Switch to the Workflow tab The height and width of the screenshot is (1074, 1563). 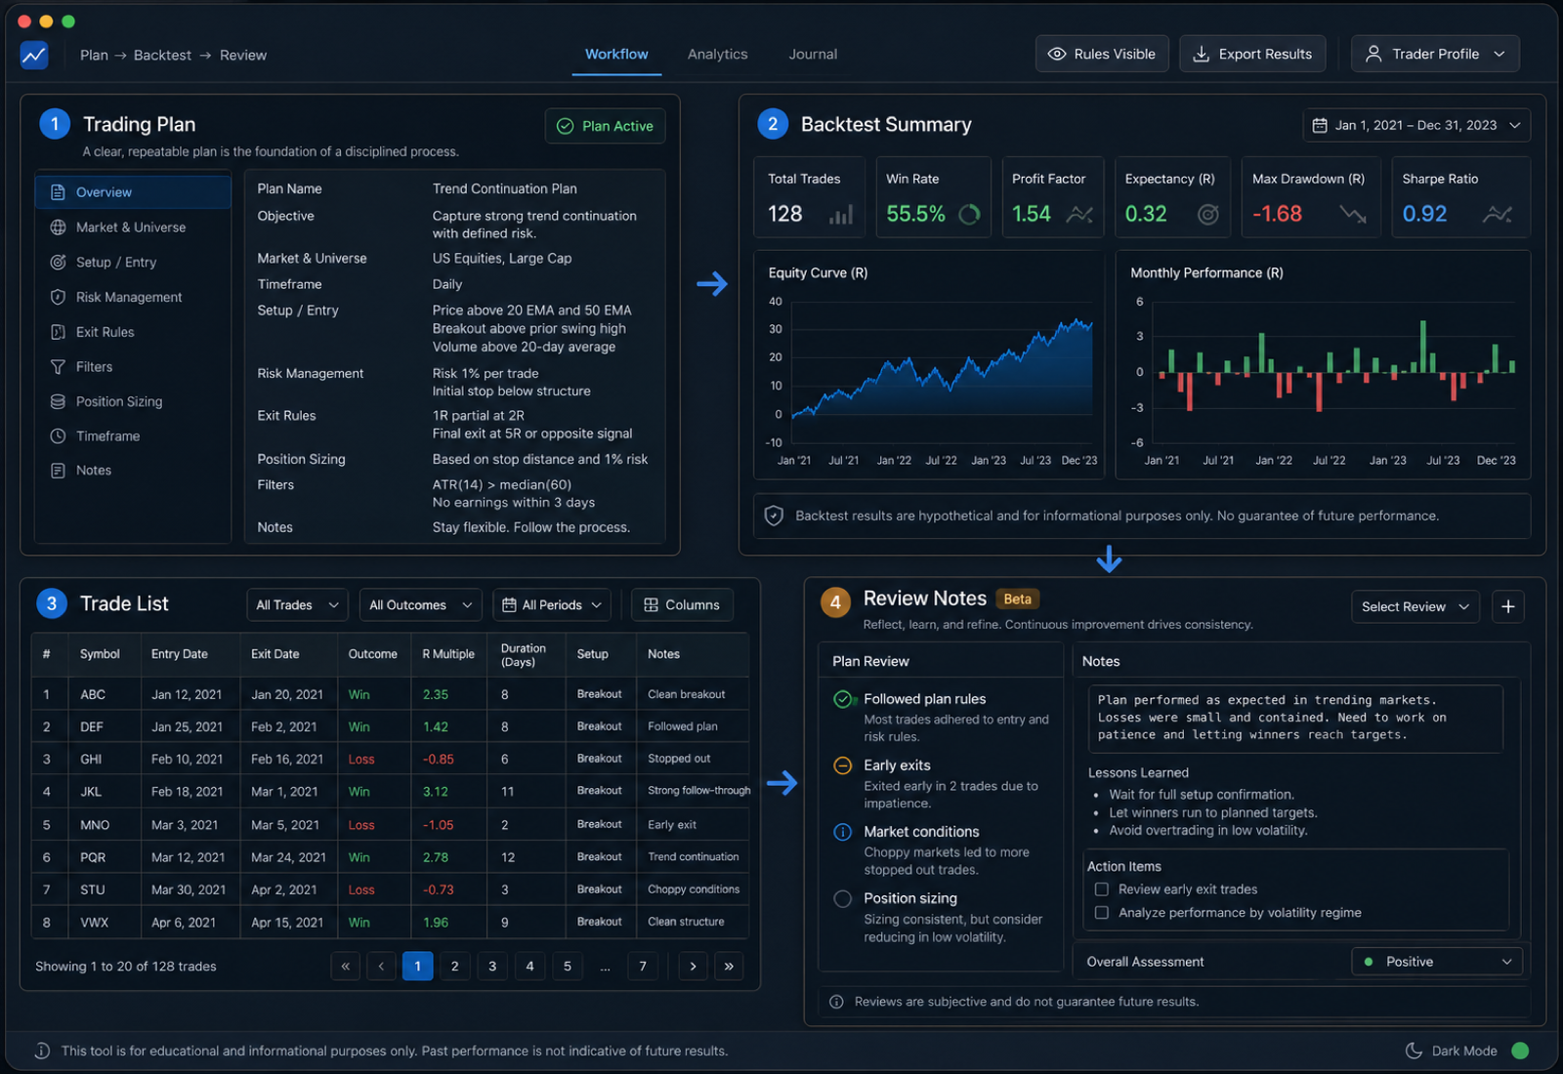tap(616, 55)
